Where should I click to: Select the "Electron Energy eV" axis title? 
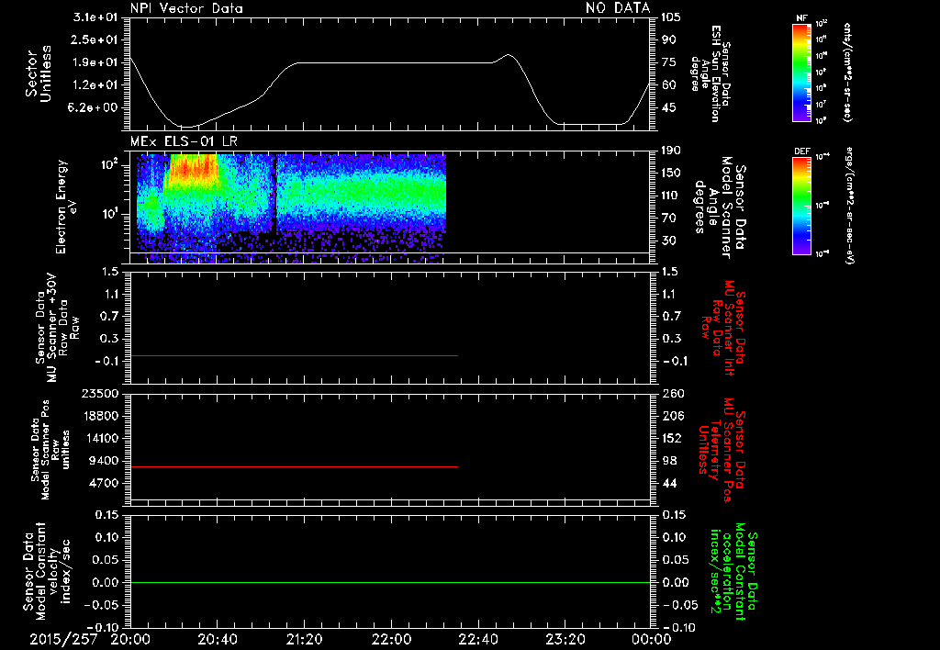point(66,207)
